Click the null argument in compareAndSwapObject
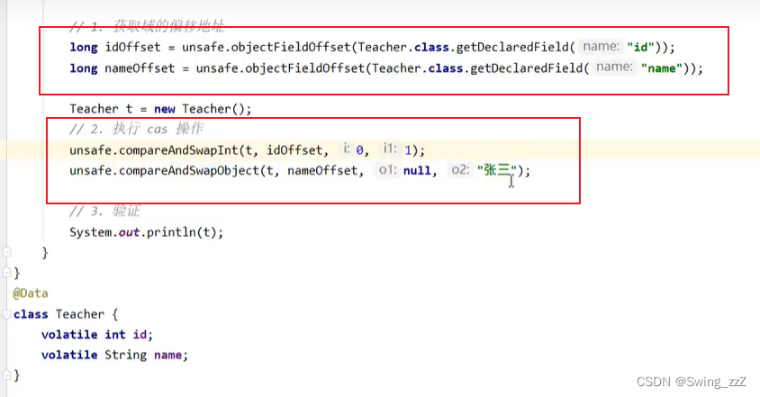 coord(417,171)
